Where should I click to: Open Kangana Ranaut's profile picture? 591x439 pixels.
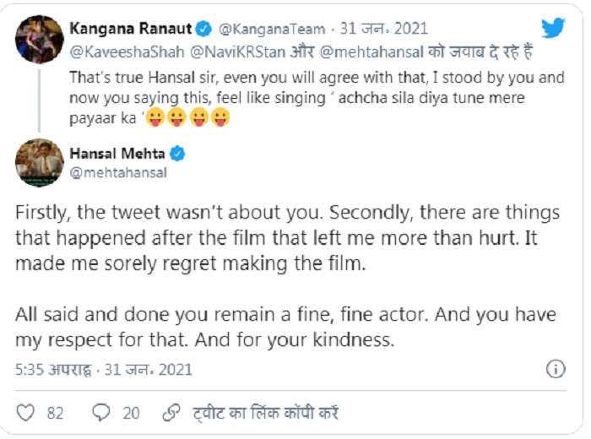tap(40, 39)
